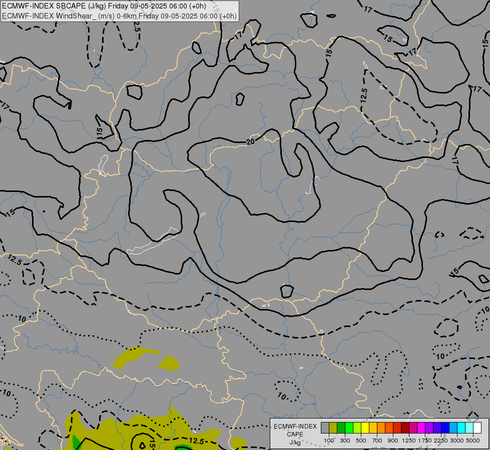This screenshot has width=490, height=450.
Task: Click the 700 legend tick label
Action: pos(377,440)
